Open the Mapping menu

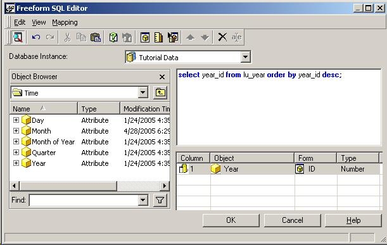65,22
